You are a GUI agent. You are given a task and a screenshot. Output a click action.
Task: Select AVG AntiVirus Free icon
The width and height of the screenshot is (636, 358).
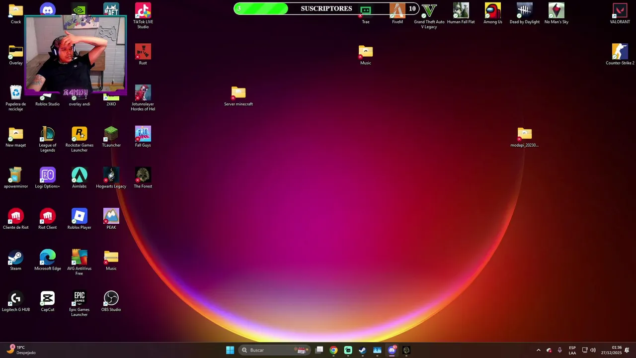click(x=79, y=263)
